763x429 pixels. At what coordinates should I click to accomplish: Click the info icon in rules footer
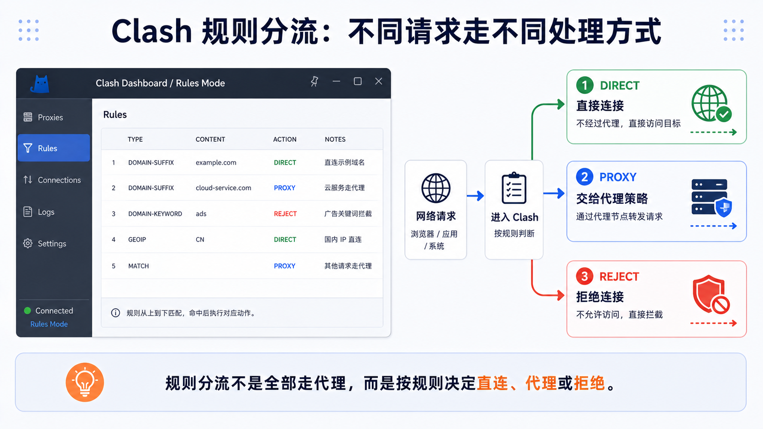(115, 313)
